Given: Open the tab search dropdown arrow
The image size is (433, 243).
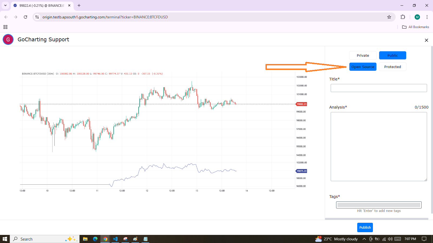Looking at the screenshot, I should [5, 5].
